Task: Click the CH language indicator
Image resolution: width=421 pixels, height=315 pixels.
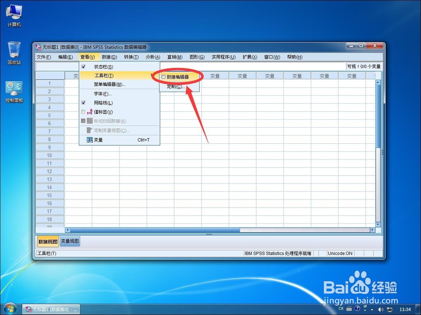Action: 341,309
